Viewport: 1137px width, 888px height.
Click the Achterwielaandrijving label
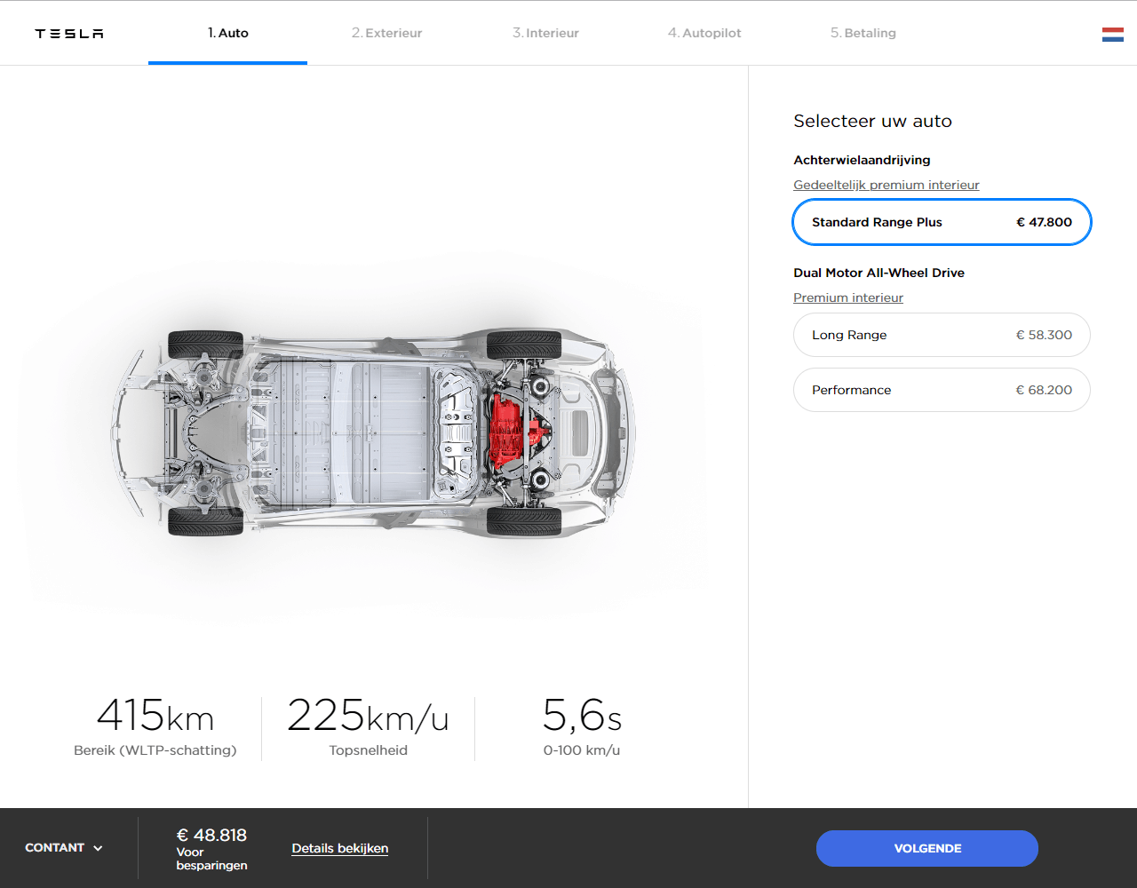tap(862, 160)
